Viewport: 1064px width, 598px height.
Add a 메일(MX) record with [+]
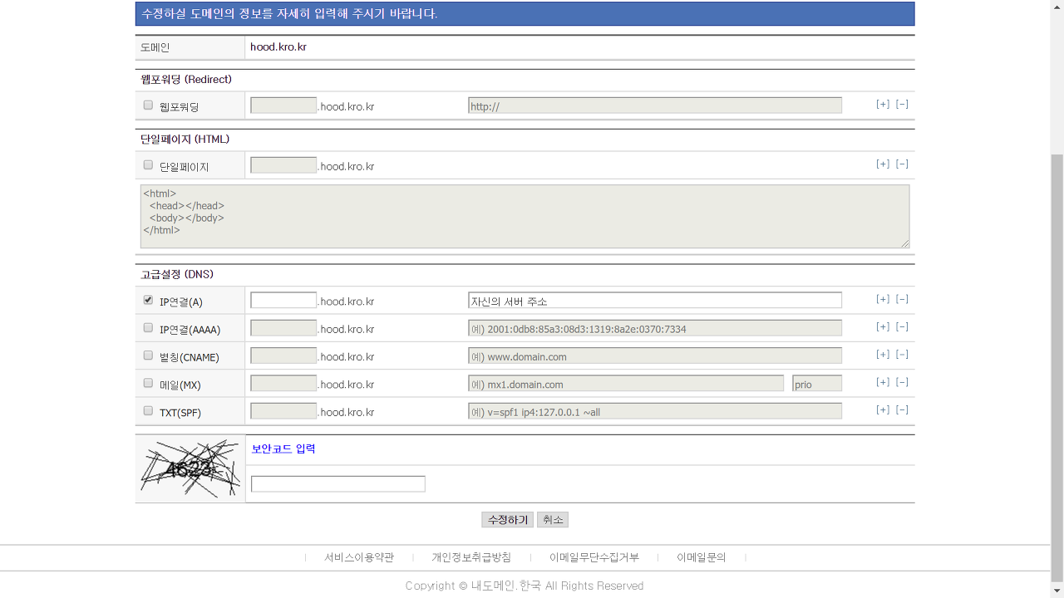(x=883, y=383)
